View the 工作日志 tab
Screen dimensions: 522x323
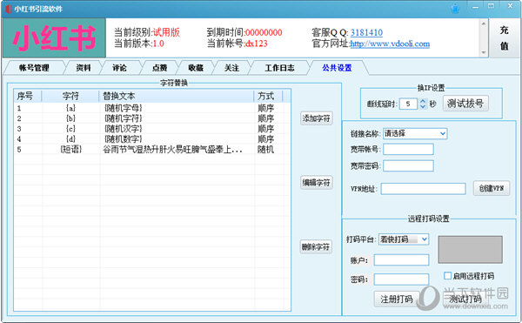(x=279, y=68)
